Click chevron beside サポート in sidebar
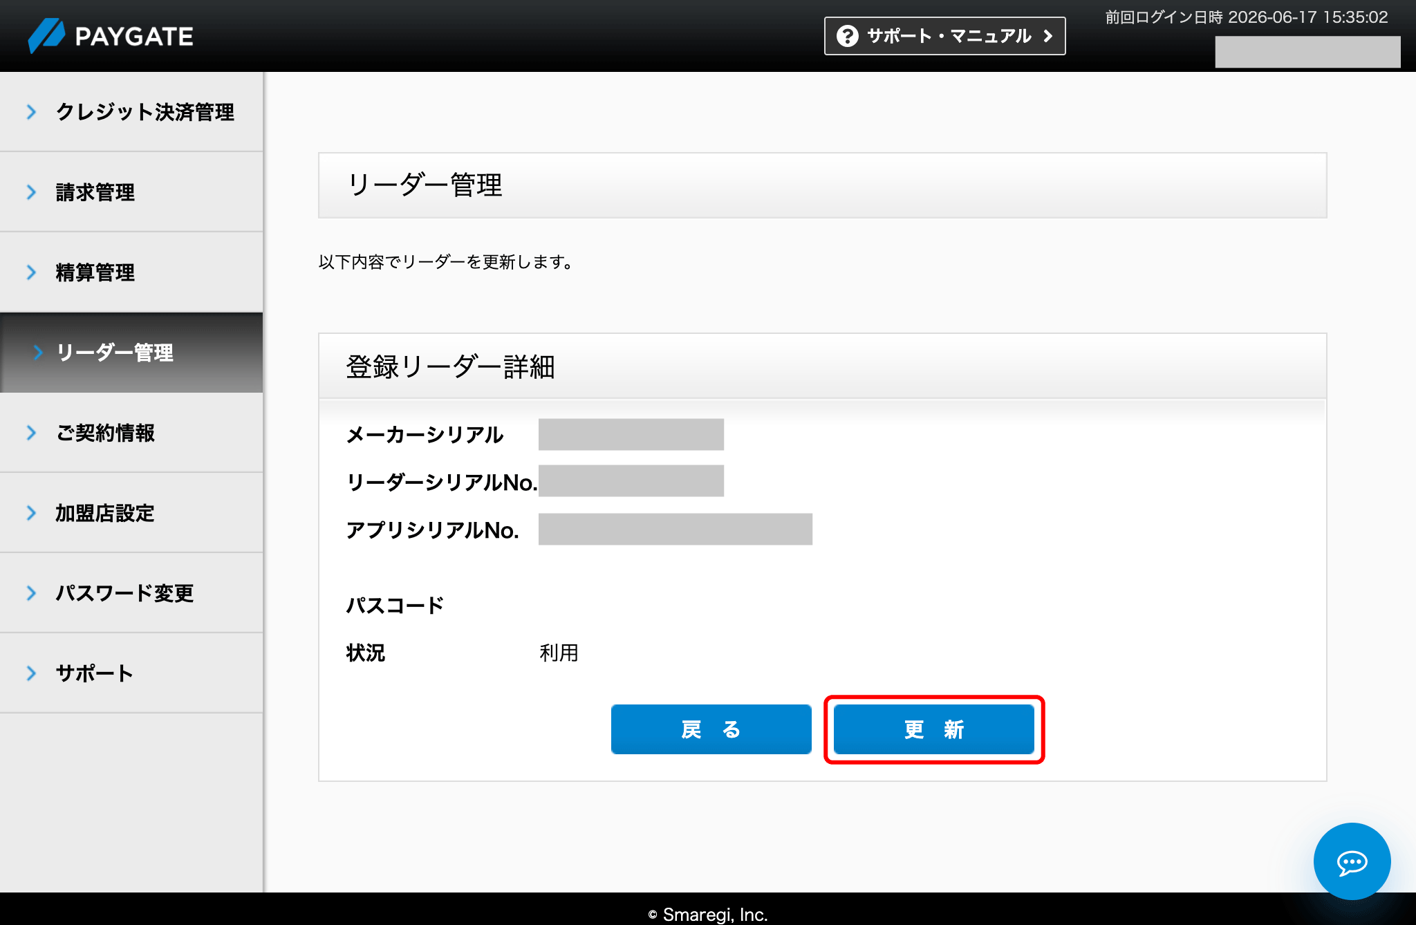Screen dimensions: 1416x925 click(31, 673)
